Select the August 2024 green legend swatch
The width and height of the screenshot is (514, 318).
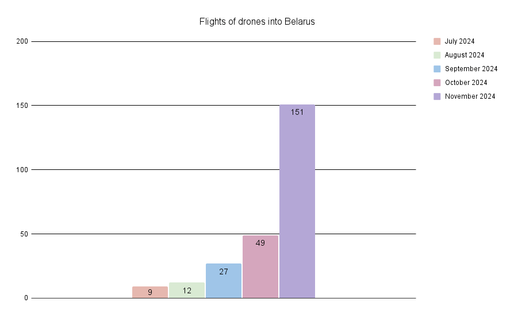(437, 55)
